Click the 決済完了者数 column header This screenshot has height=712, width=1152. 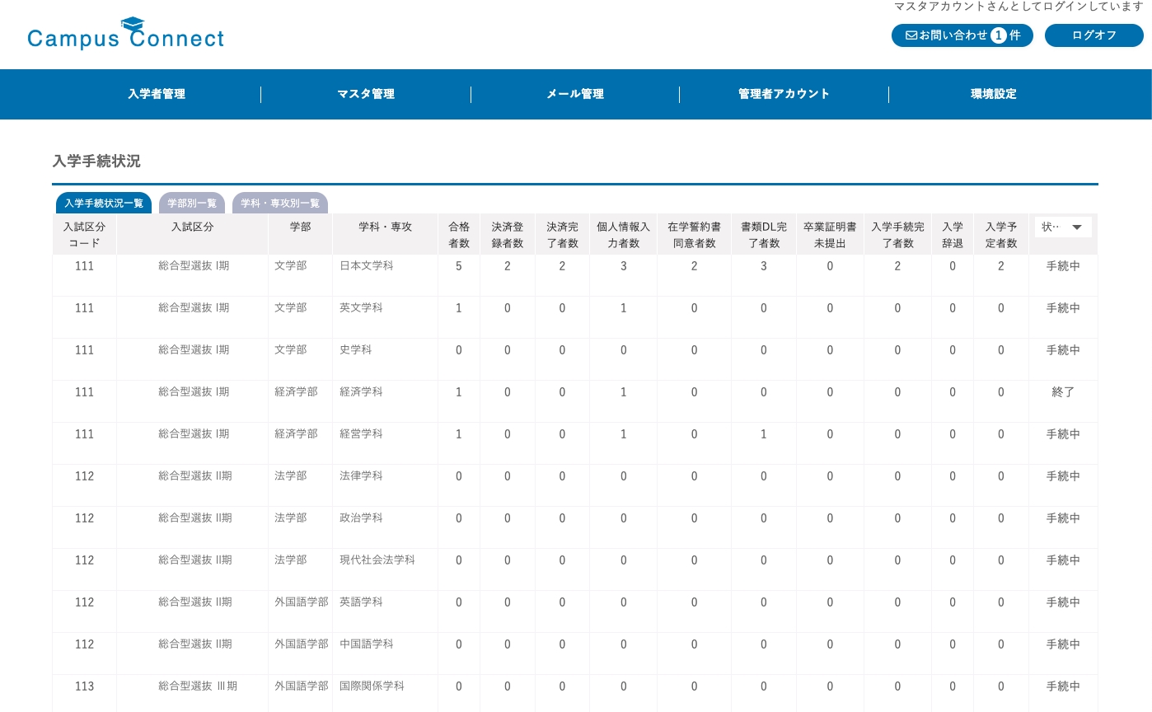click(x=562, y=235)
